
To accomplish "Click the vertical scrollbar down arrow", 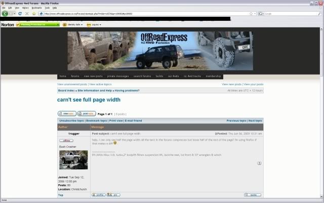I will pyautogui.click(x=321, y=196).
